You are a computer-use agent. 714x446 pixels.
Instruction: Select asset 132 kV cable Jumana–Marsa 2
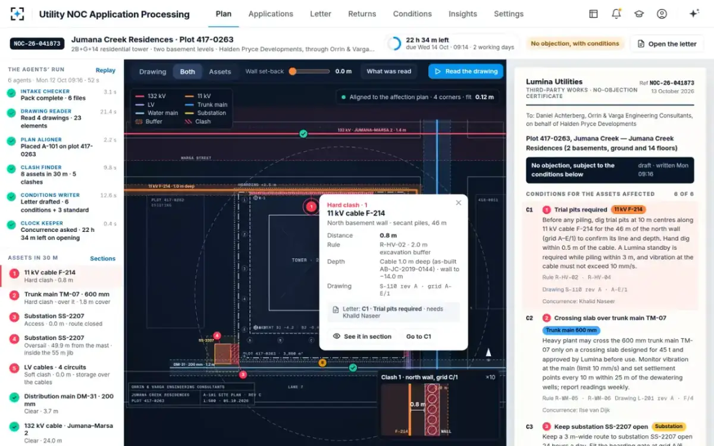[x=62, y=433]
